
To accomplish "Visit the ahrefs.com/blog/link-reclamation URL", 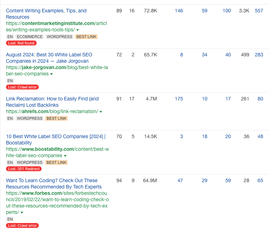I will [x=52, y=112].
